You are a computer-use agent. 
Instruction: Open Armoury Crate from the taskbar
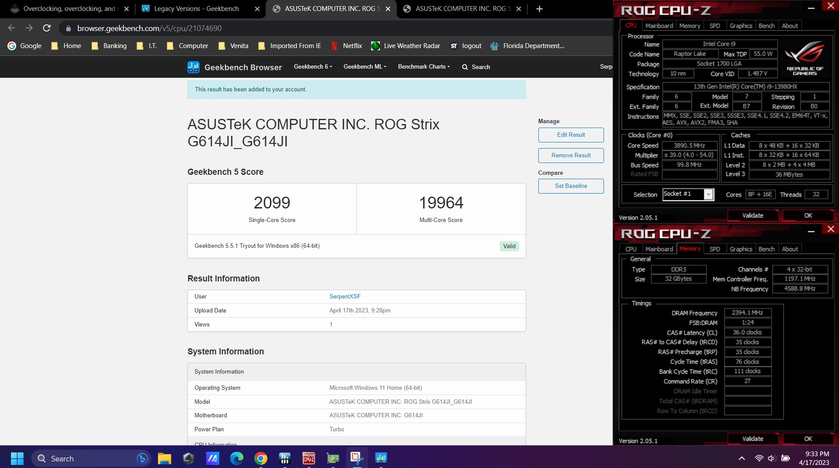[189, 458]
